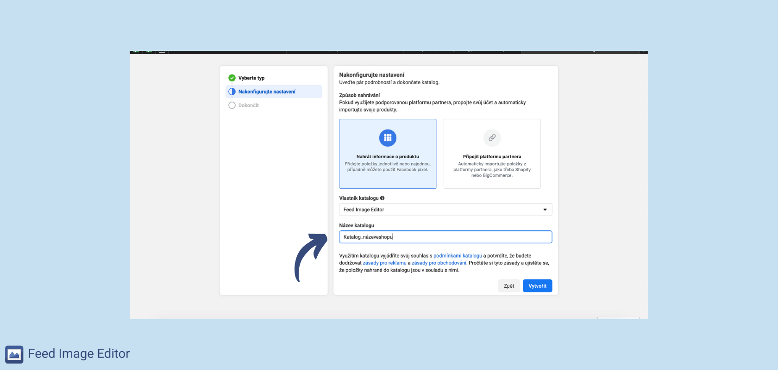Choose the Nahrát informace o produktu option
Viewport: 778px width, 370px height.
pos(388,157)
